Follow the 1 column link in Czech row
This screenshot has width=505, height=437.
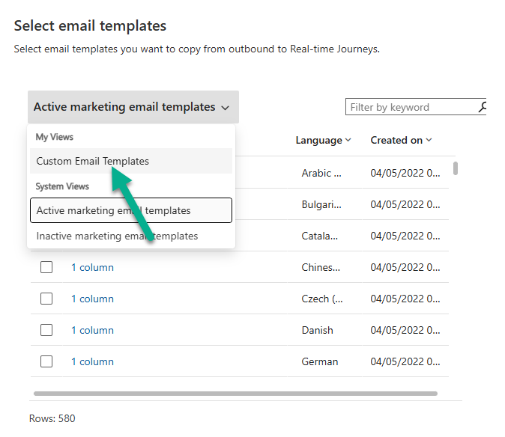click(92, 299)
